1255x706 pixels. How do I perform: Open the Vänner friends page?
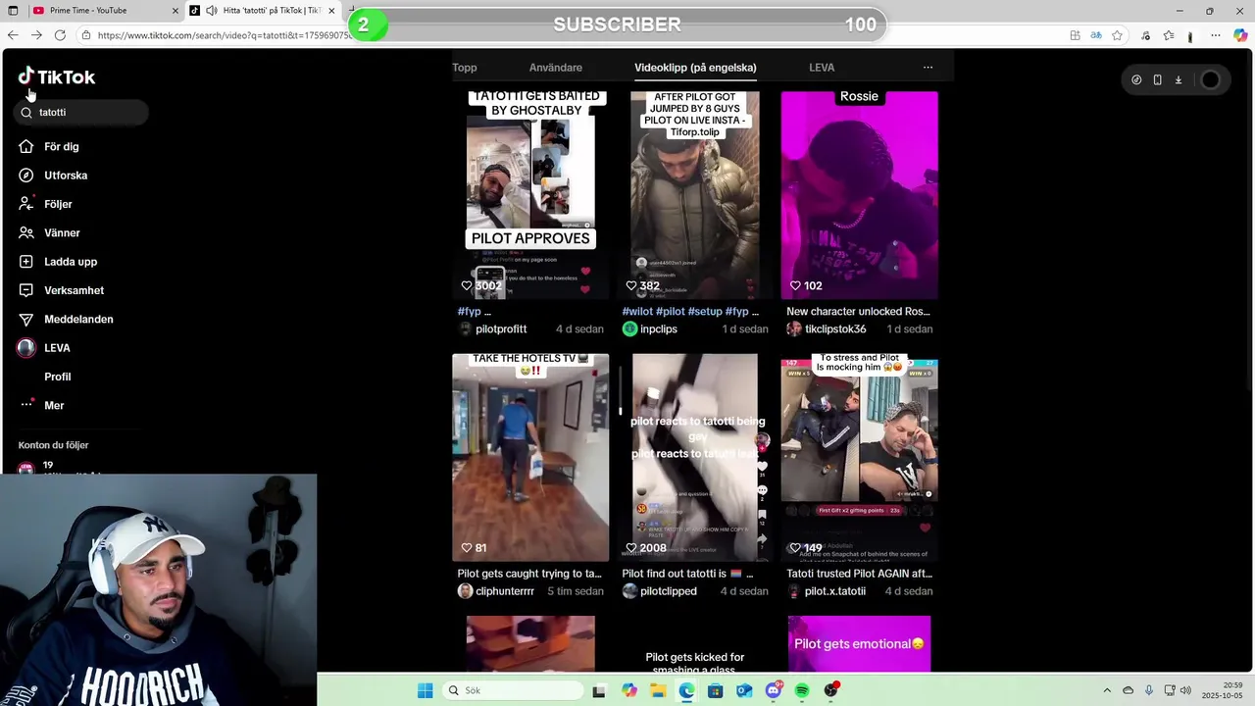[x=48, y=232]
